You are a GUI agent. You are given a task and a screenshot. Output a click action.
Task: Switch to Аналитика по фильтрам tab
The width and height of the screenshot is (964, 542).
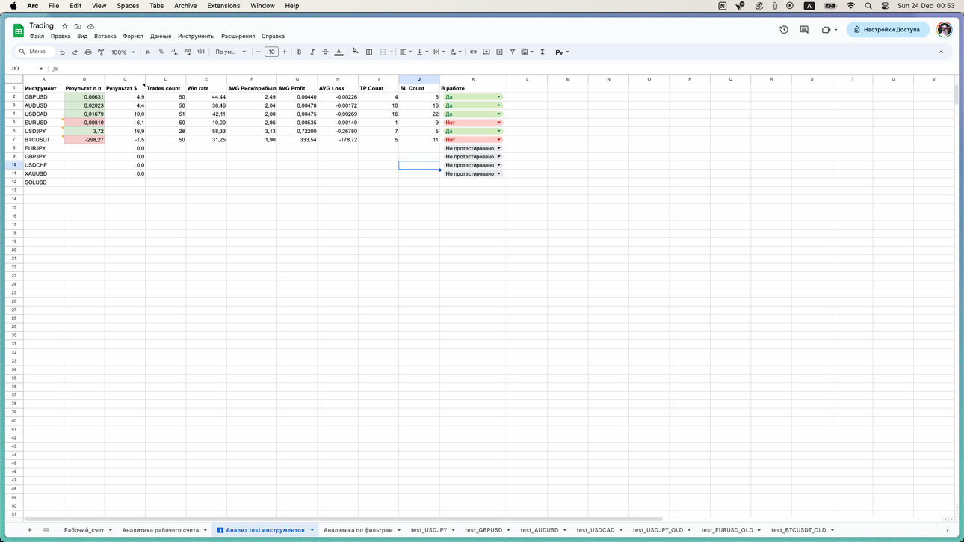358,530
